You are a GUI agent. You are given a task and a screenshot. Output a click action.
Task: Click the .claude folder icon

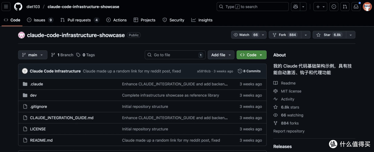pyautogui.click(x=25, y=84)
